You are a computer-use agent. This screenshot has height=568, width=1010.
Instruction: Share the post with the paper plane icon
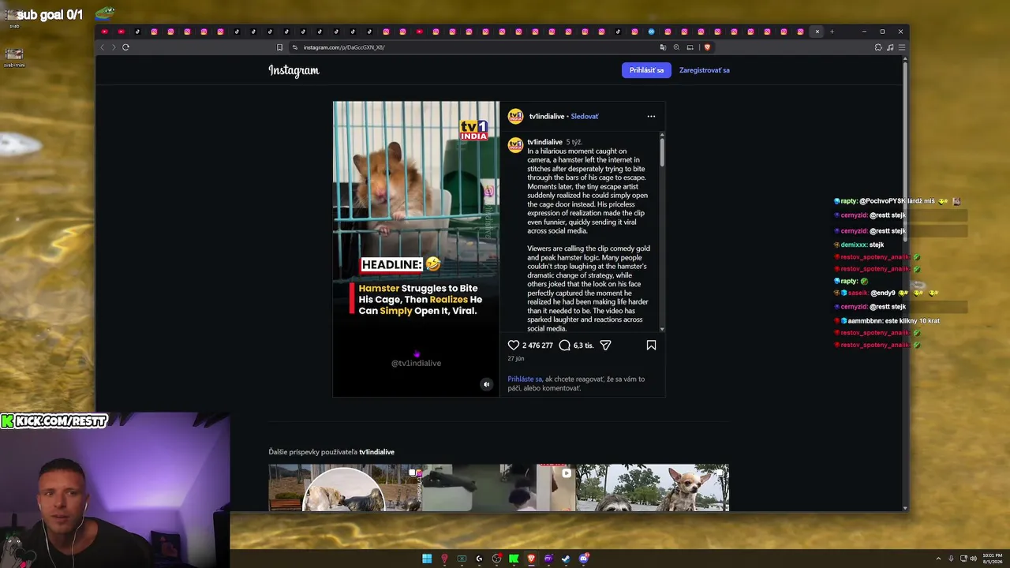[606, 346]
